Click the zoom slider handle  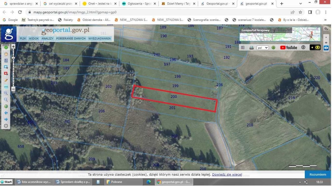pos(13,58)
